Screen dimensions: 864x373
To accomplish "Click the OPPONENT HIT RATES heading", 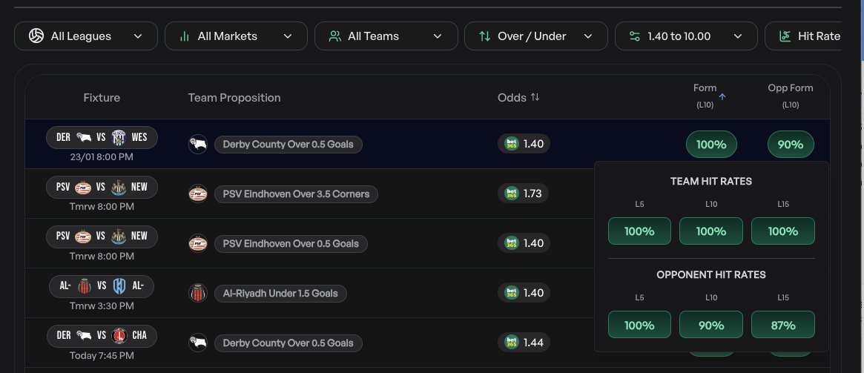I will [711, 275].
